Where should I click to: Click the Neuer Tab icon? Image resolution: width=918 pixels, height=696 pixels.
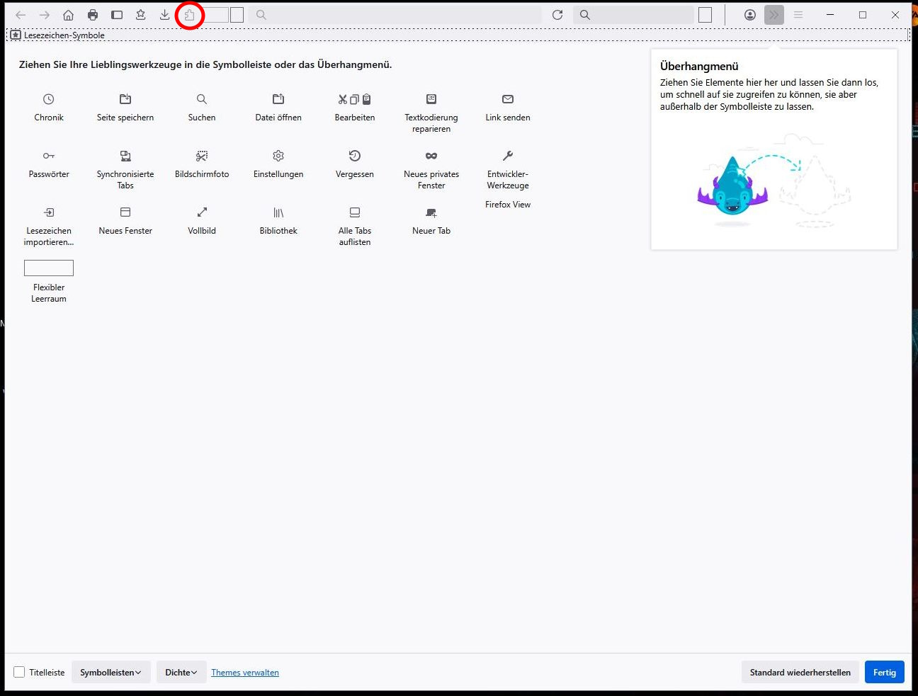click(431, 212)
